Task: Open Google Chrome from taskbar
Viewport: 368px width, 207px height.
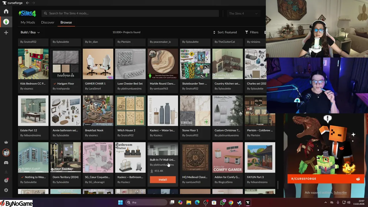Action: click(x=231, y=202)
